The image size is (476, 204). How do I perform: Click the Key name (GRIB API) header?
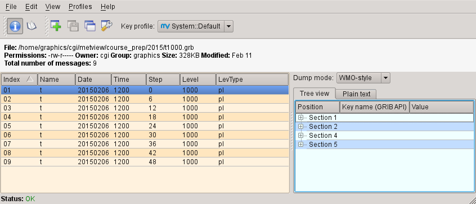[x=375, y=107]
